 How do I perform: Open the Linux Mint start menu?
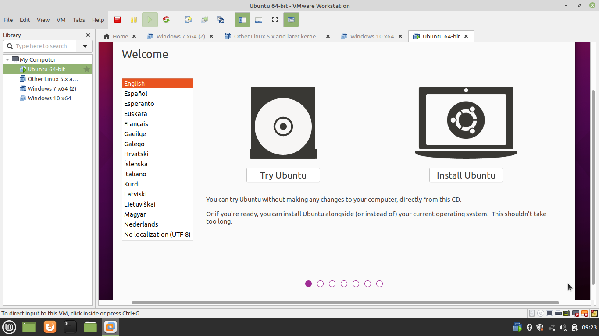tap(9, 327)
